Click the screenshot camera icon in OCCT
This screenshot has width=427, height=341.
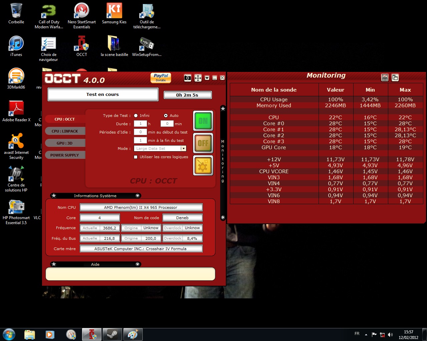(187, 78)
